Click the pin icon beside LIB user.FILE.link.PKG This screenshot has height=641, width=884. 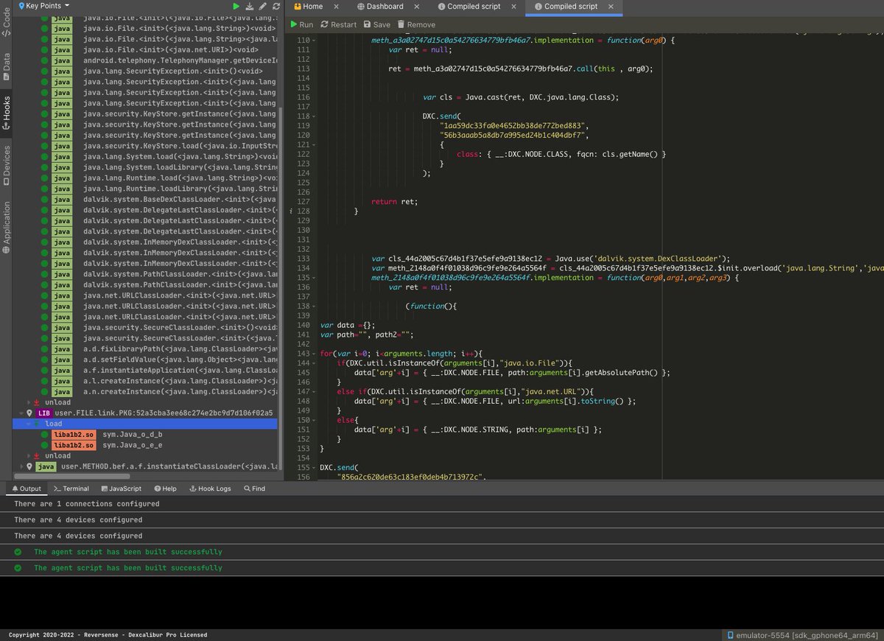29,413
